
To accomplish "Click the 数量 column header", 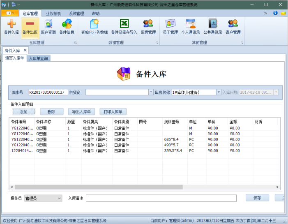I will [74, 122].
